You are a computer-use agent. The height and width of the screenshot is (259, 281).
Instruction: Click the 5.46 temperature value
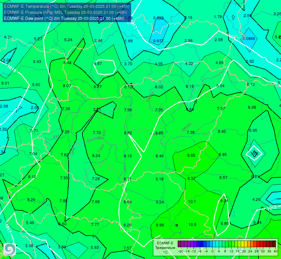[x=30, y=223]
